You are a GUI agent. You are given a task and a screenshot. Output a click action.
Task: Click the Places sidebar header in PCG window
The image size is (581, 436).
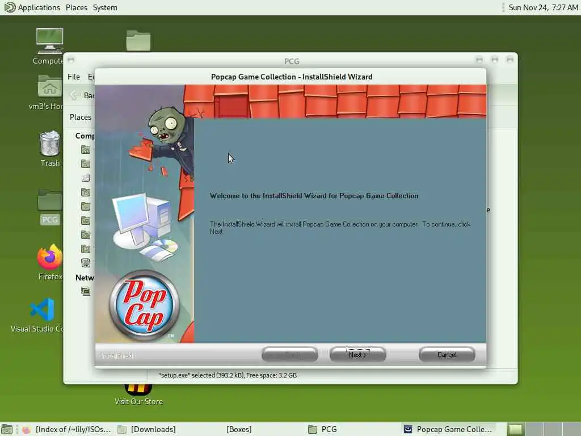coord(81,117)
